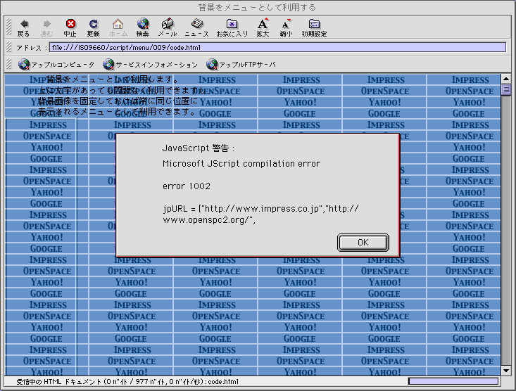The height and width of the screenshot is (391, 516).
Task: Click the address field with the code.html URL
Action: point(277,47)
